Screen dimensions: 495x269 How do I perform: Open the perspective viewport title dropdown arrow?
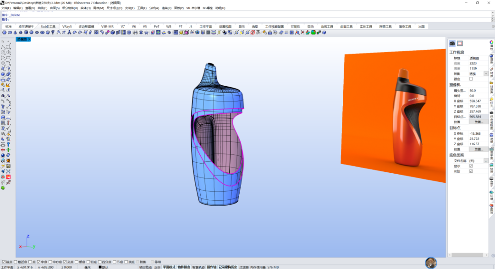(29, 39)
